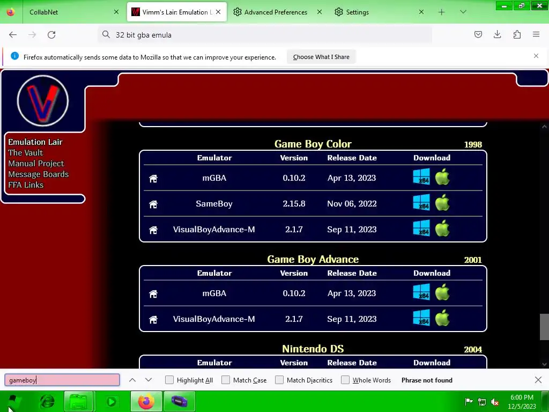Reload the current page
Screen dimensions: 549x412
pos(51,35)
